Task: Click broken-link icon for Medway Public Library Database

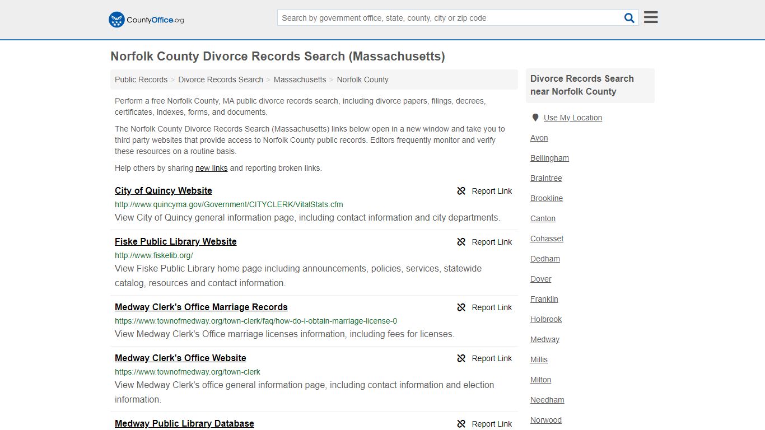Action: 461,424
